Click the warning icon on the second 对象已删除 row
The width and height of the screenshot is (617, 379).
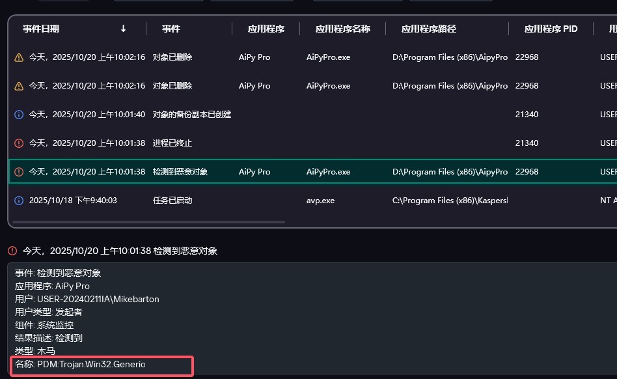(19, 86)
